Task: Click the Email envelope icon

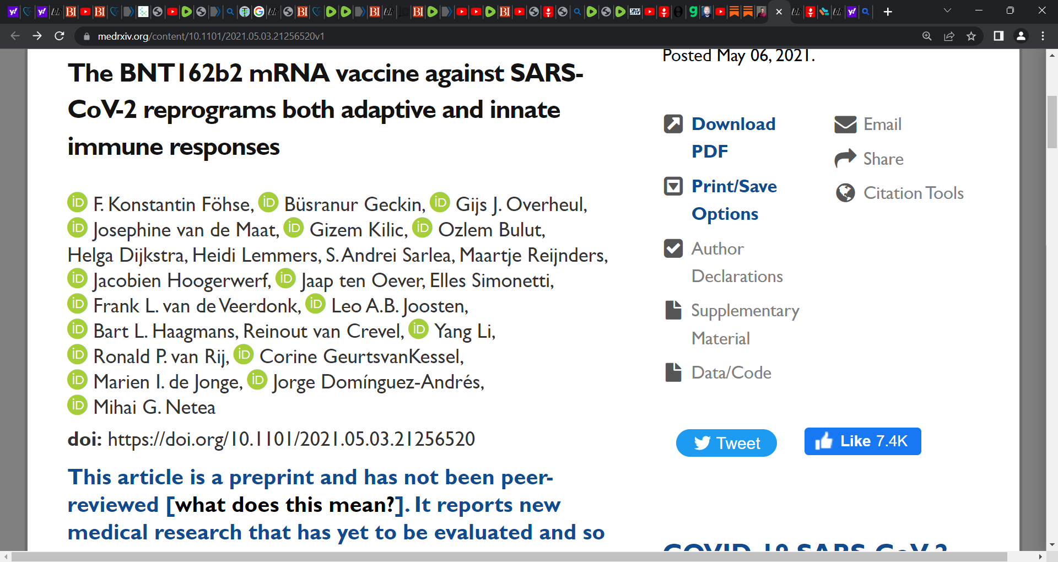Action: (x=845, y=125)
